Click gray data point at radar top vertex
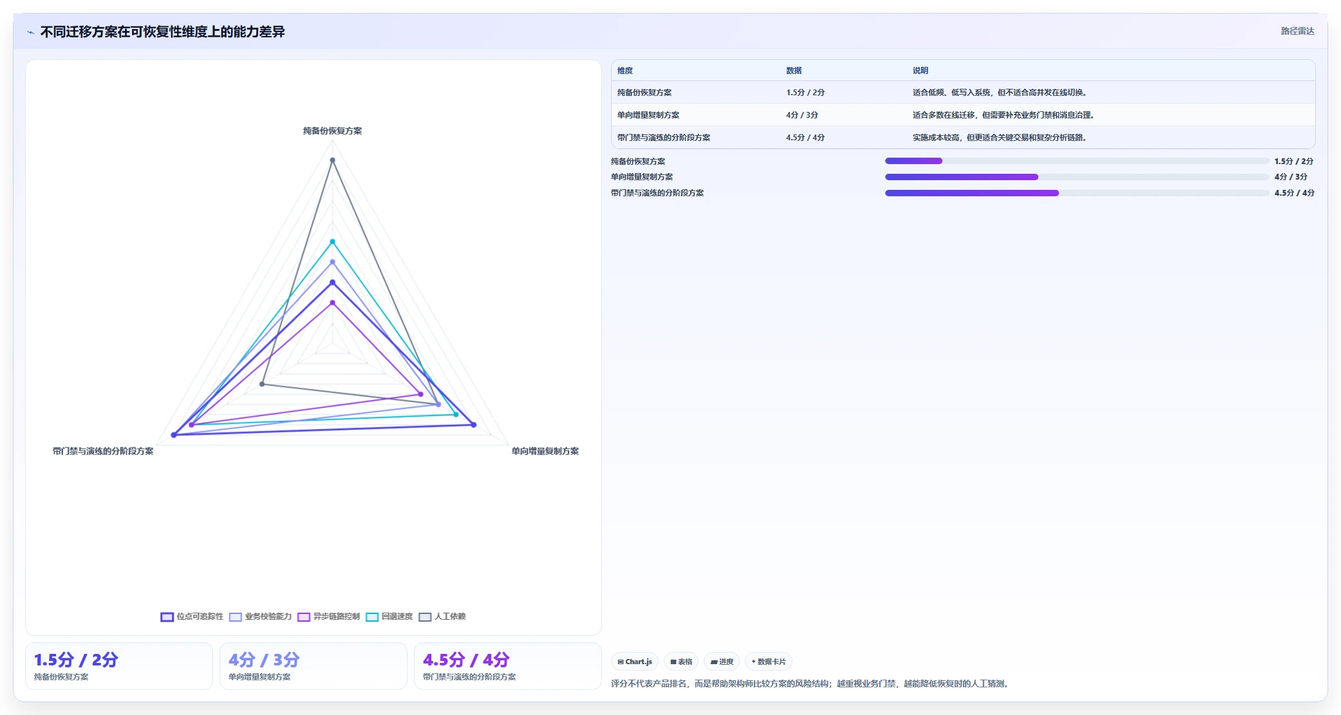Viewport: 1341px width, 715px height. [x=332, y=160]
